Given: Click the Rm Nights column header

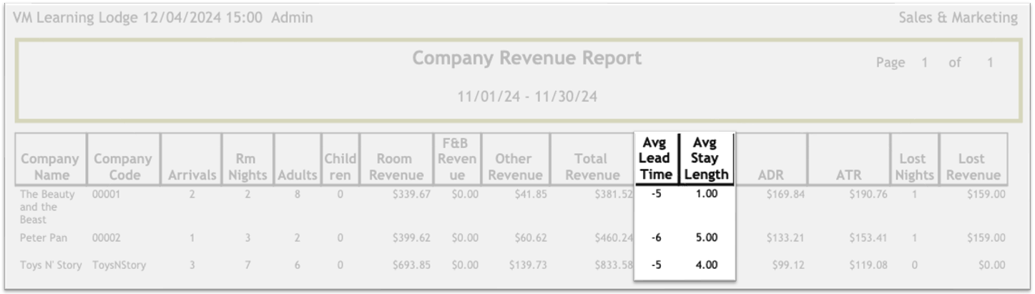Looking at the screenshot, I should pyautogui.click(x=247, y=167).
